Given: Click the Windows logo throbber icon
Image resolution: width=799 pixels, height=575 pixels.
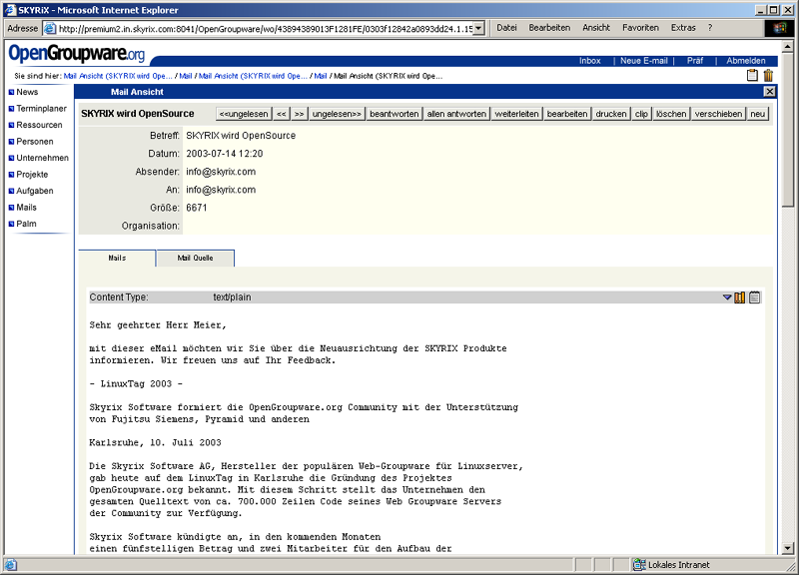Looking at the screenshot, I should [x=779, y=28].
